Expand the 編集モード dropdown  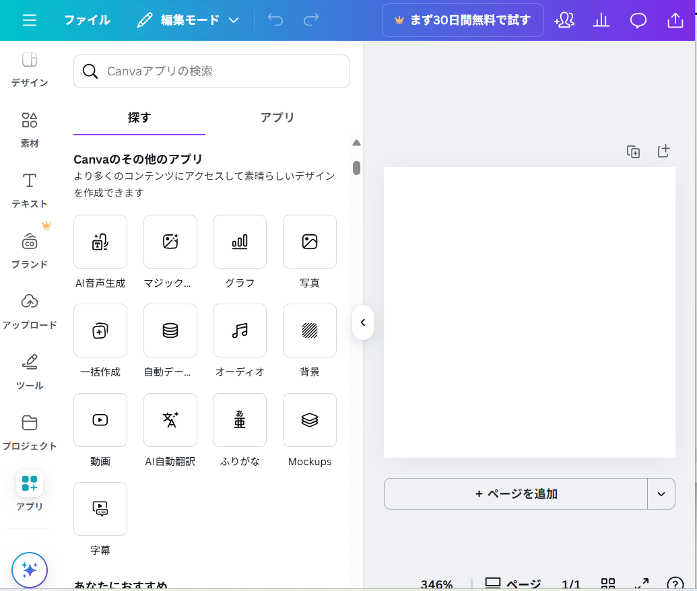(x=188, y=20)
